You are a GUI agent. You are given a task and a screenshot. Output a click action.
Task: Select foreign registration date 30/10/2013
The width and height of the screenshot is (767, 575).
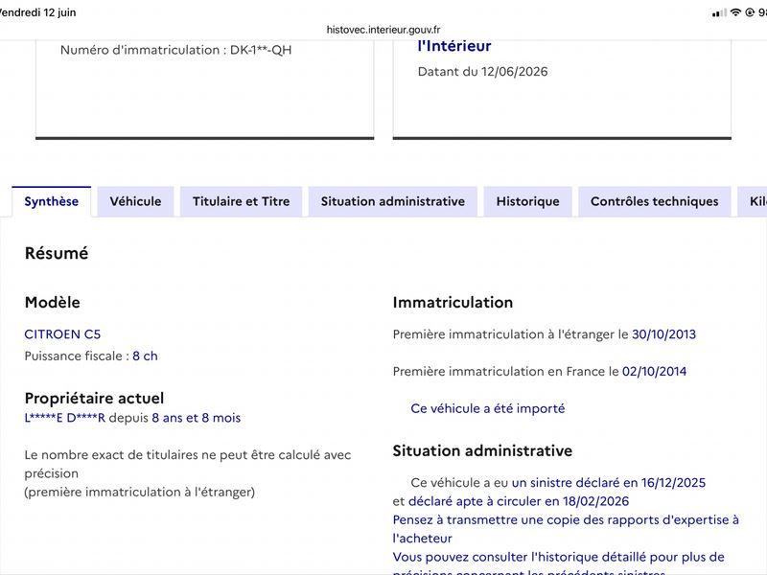pos(663,334)
